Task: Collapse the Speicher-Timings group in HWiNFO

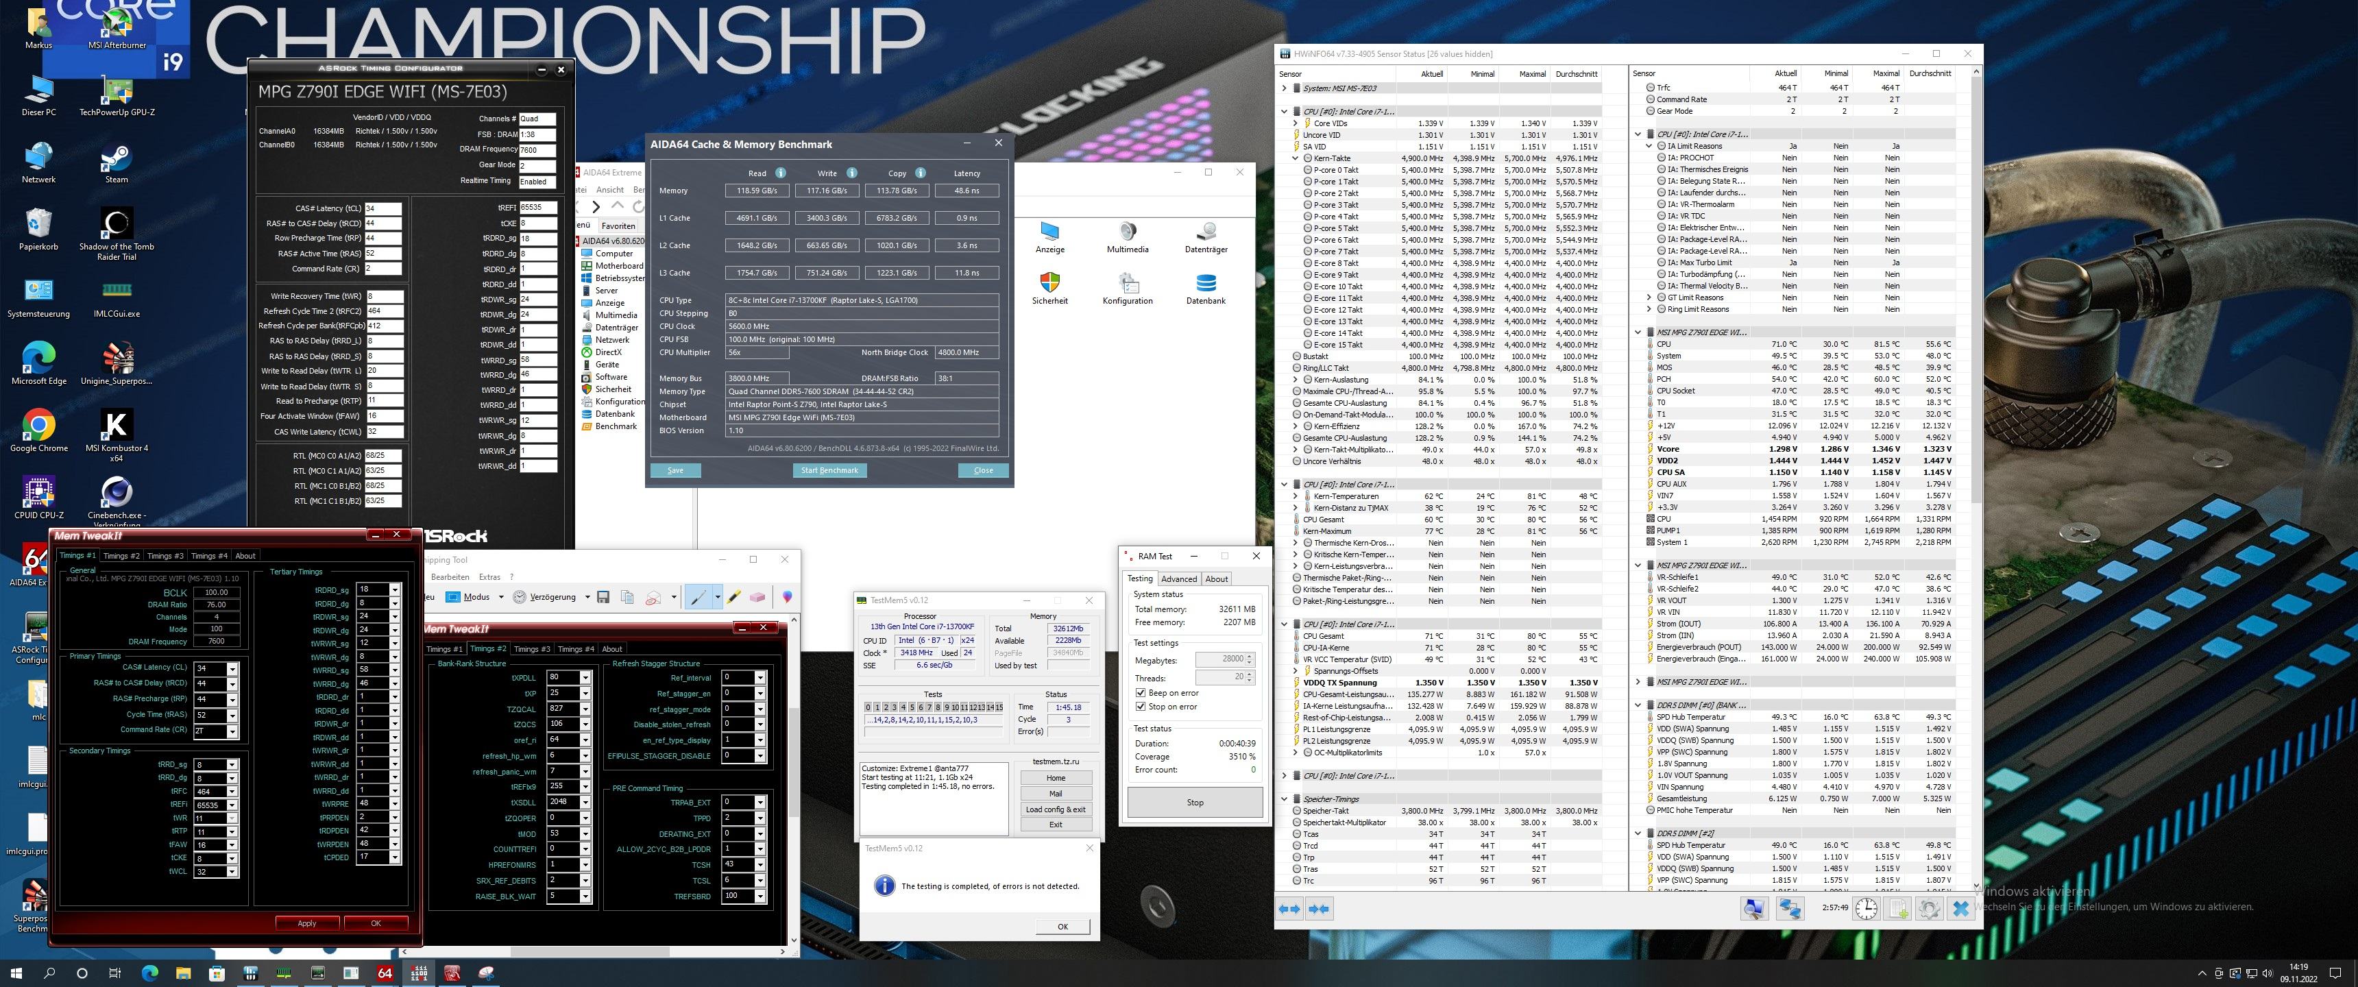Action: (1285, 799)
